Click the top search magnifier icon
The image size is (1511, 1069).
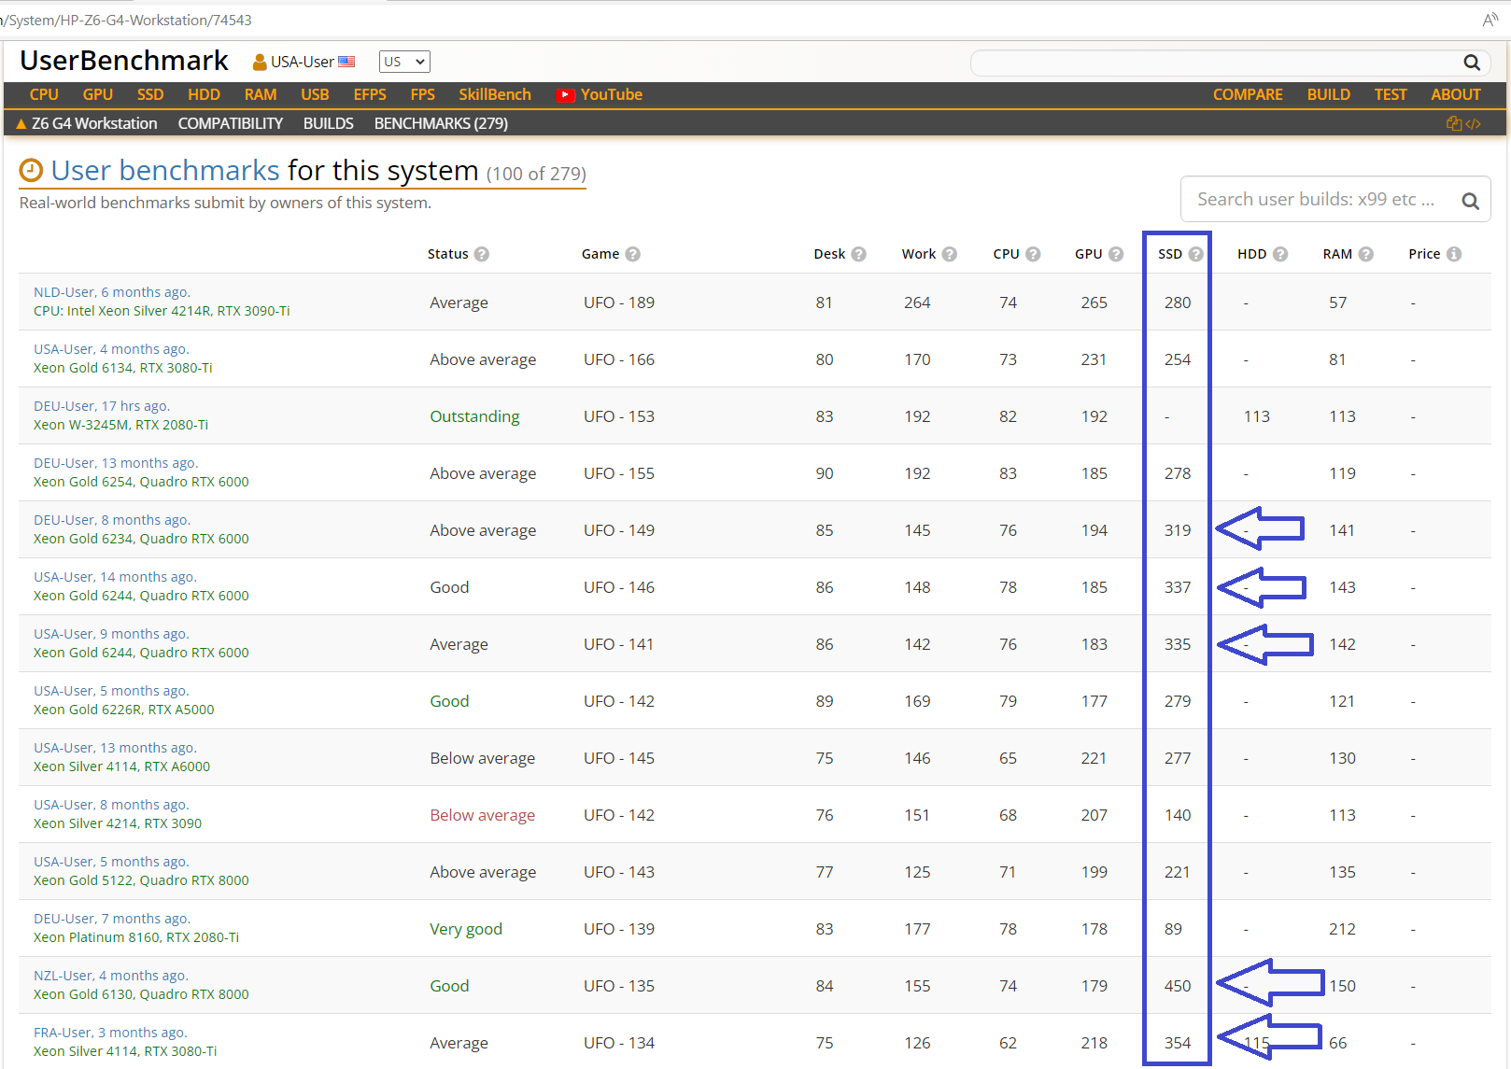point(1471,63)
